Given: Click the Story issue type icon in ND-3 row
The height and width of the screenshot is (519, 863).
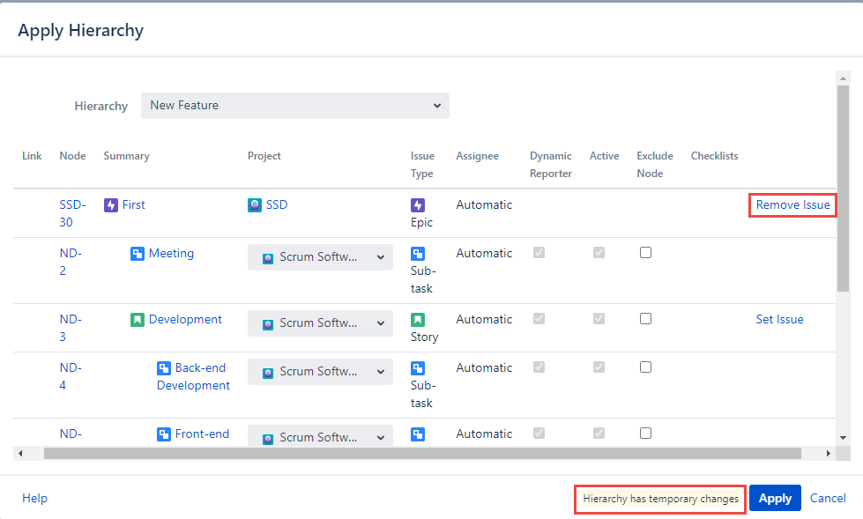Looking at the screenshot, I should coord(418,320).
